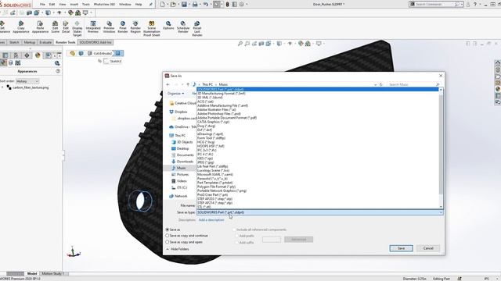Open the Sort order History dropdown
The width and height of the screenshot is (501, 281).
[x=27, y=81]
